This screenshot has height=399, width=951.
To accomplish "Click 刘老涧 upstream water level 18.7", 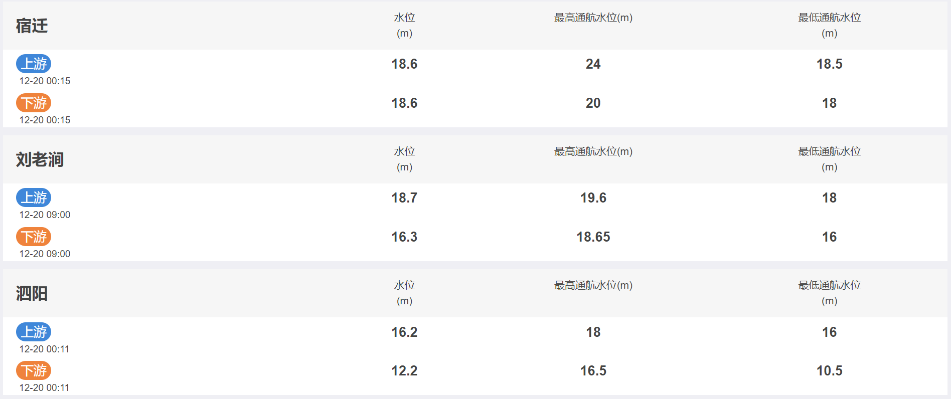I will pyautogui.click(x=404, y=198).
